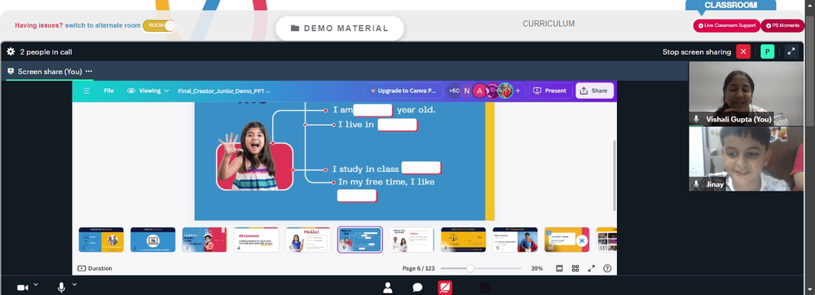Click Live Classroom Support button
The width and height of the screenshot is (815, 295).
pyautogui.click(x=726, y=25)
